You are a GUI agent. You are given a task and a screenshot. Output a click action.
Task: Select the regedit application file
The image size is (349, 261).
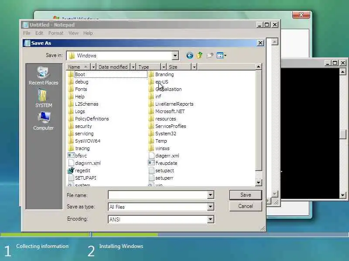click(79, 171)
